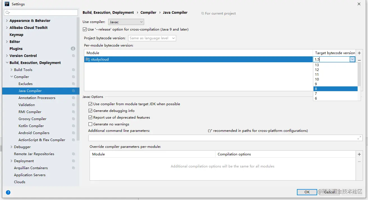The height and width of the screenshot is (200, 368).
Task: Click the project-level icon beside Annotation Processors
Action: [73, 98]
